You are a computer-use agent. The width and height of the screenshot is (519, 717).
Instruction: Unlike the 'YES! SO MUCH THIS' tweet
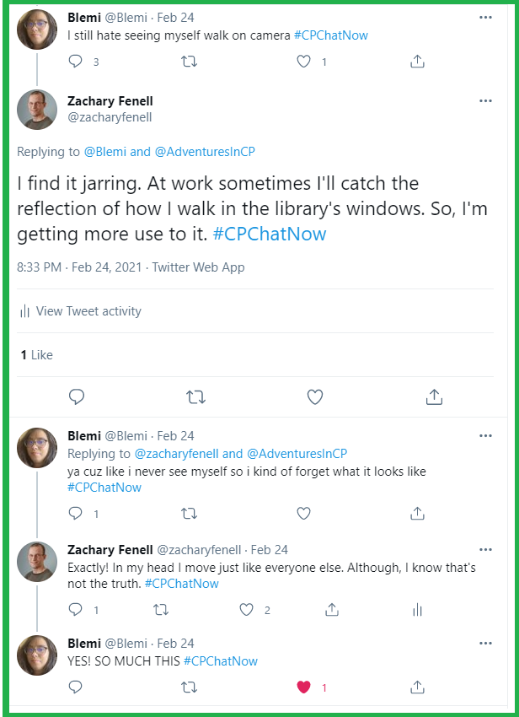tap(303, 687)
